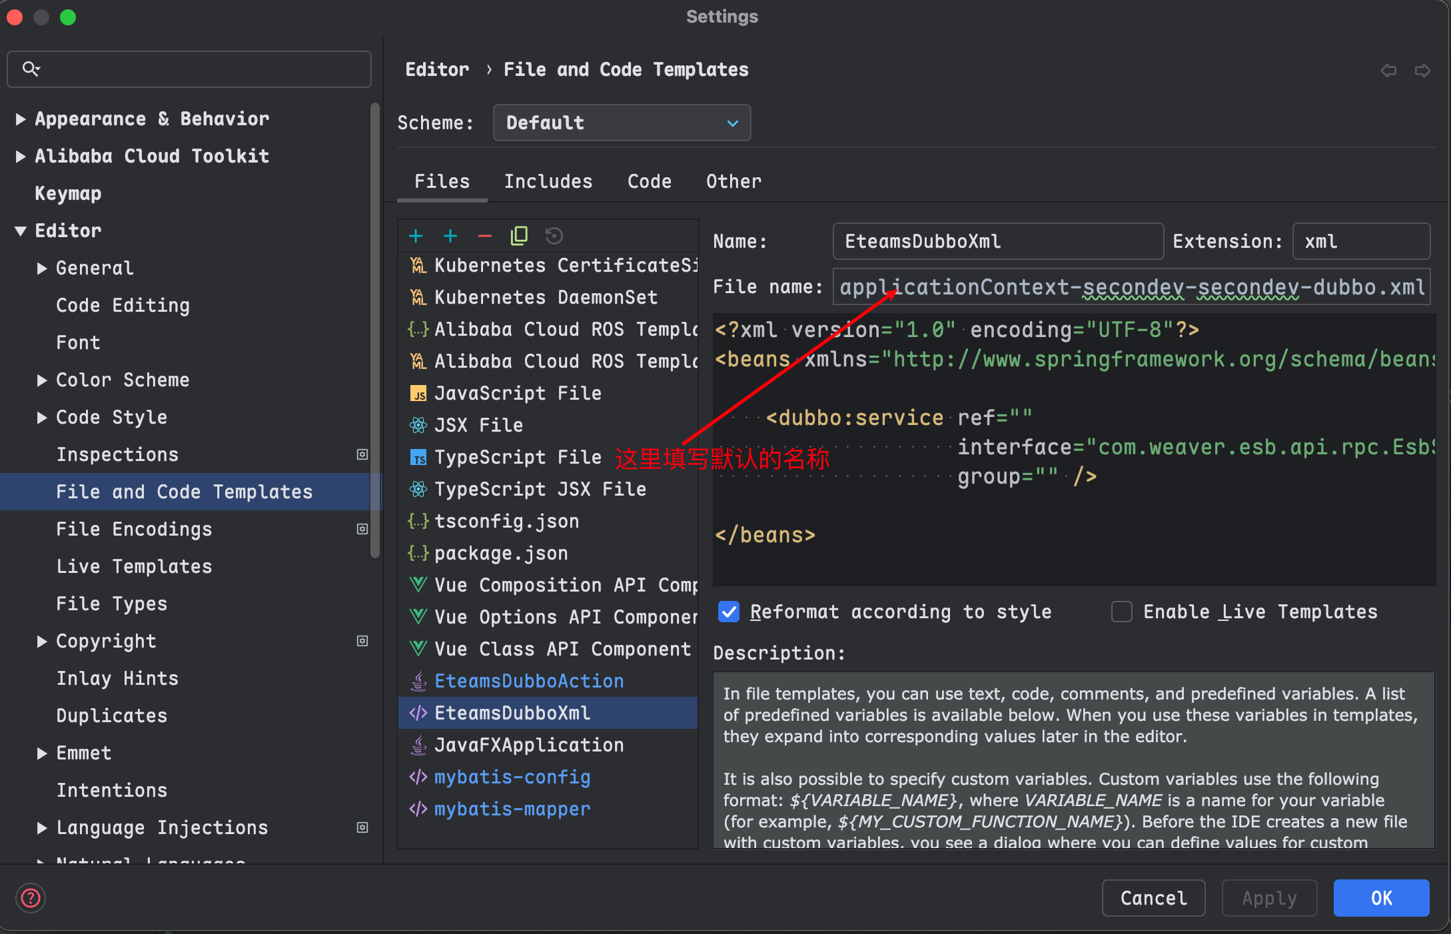Click the forward navigation arrow icon
Screen dimensions: 1451x934
(x=1422, y=71)
